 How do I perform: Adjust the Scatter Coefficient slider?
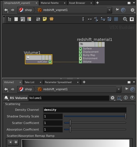95,123
